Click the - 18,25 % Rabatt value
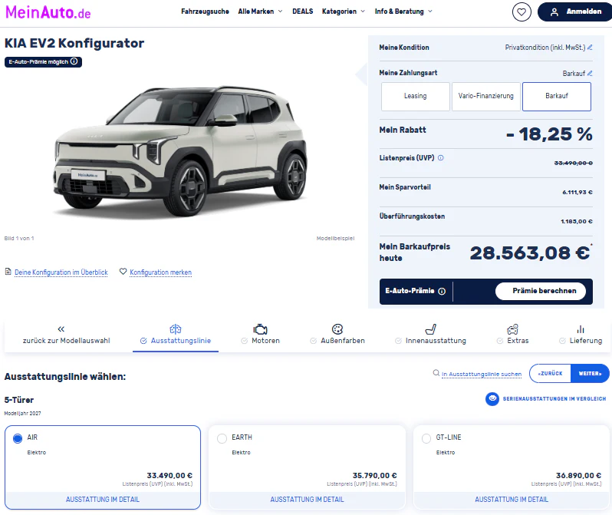Viewport: 612px width, 515px height. click(549, 134)
